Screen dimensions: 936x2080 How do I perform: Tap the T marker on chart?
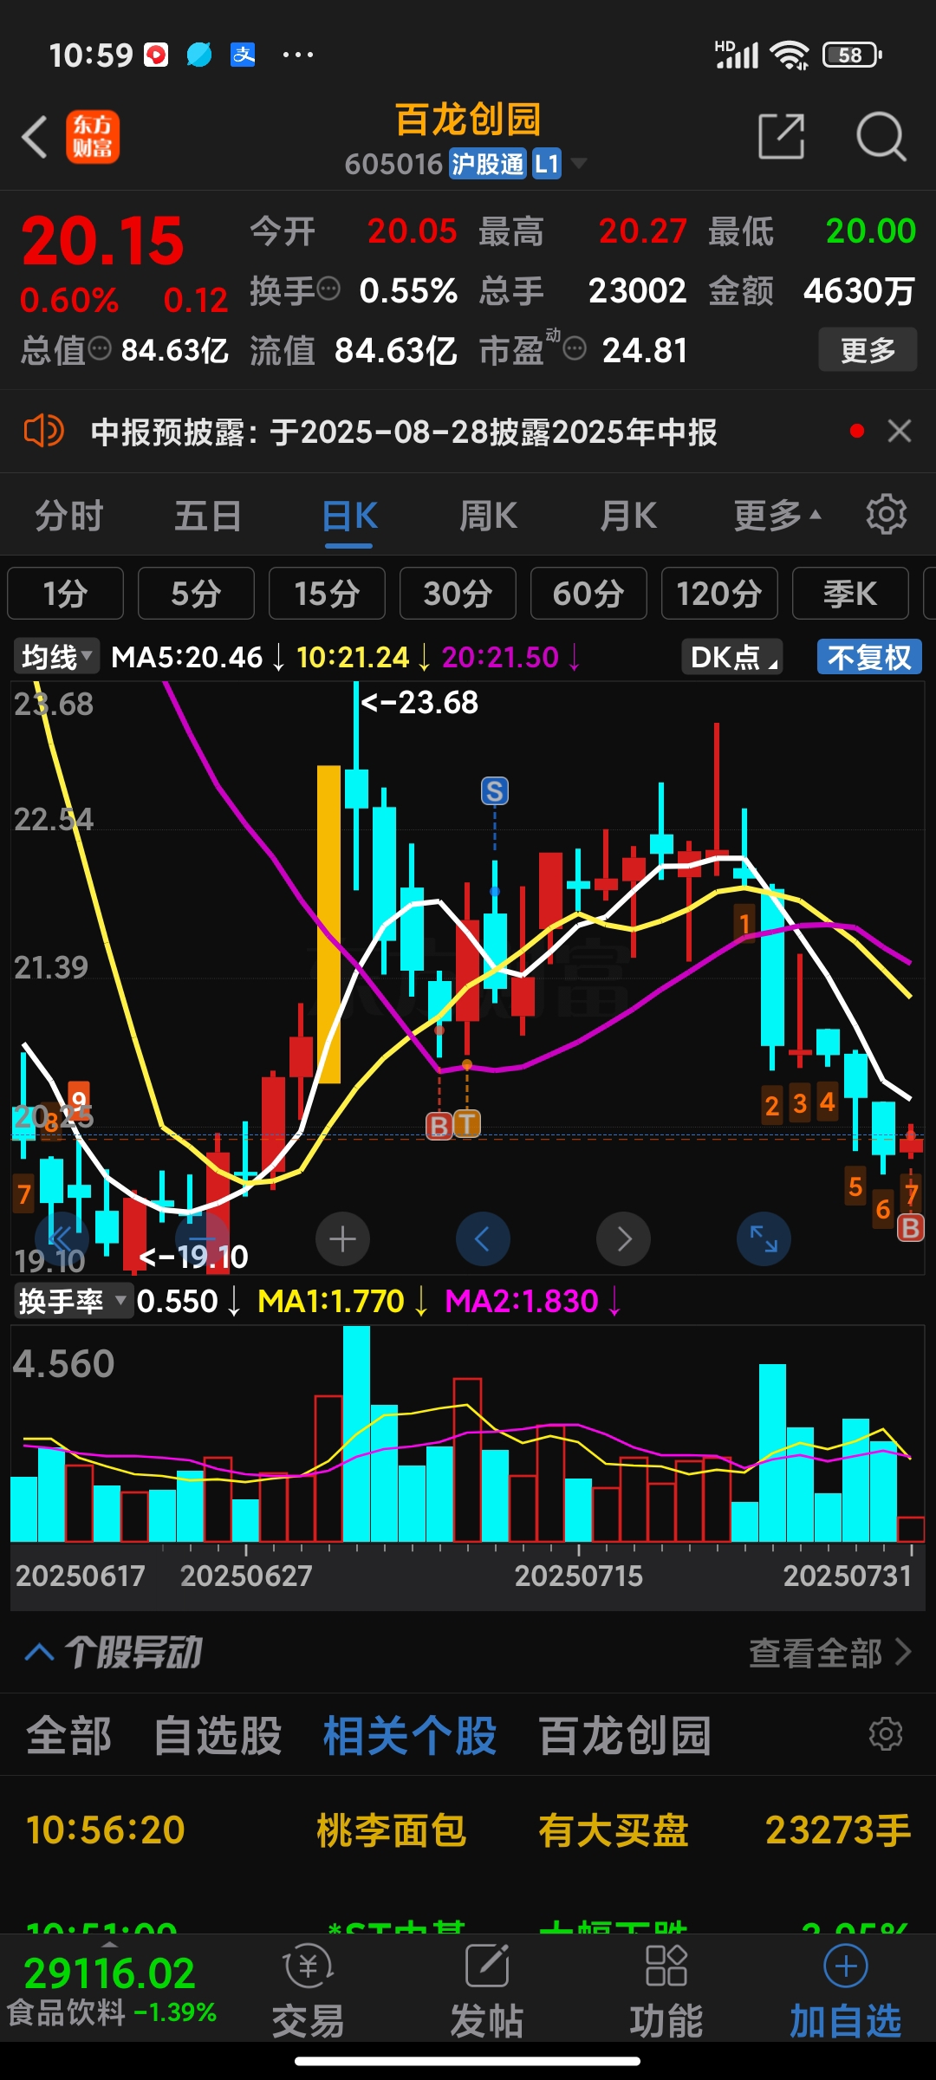pyautogui.click(x=467, y=1124)
